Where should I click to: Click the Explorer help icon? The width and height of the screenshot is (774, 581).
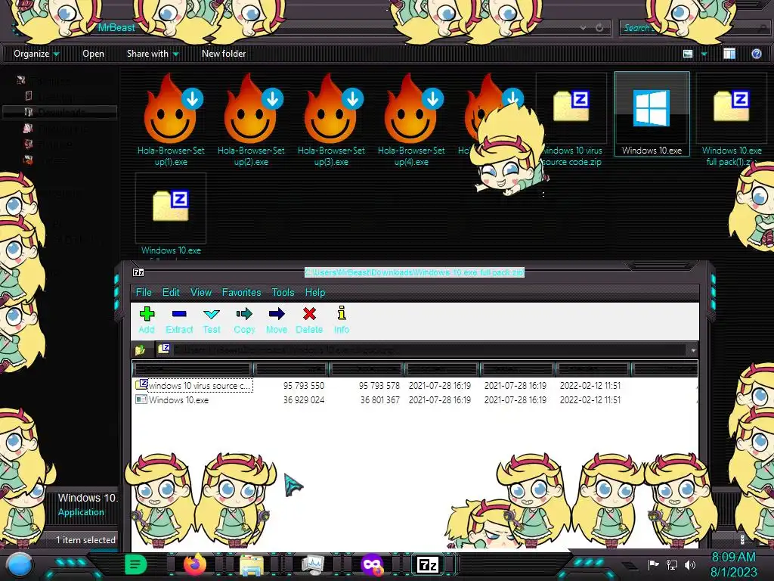[756, 54]
